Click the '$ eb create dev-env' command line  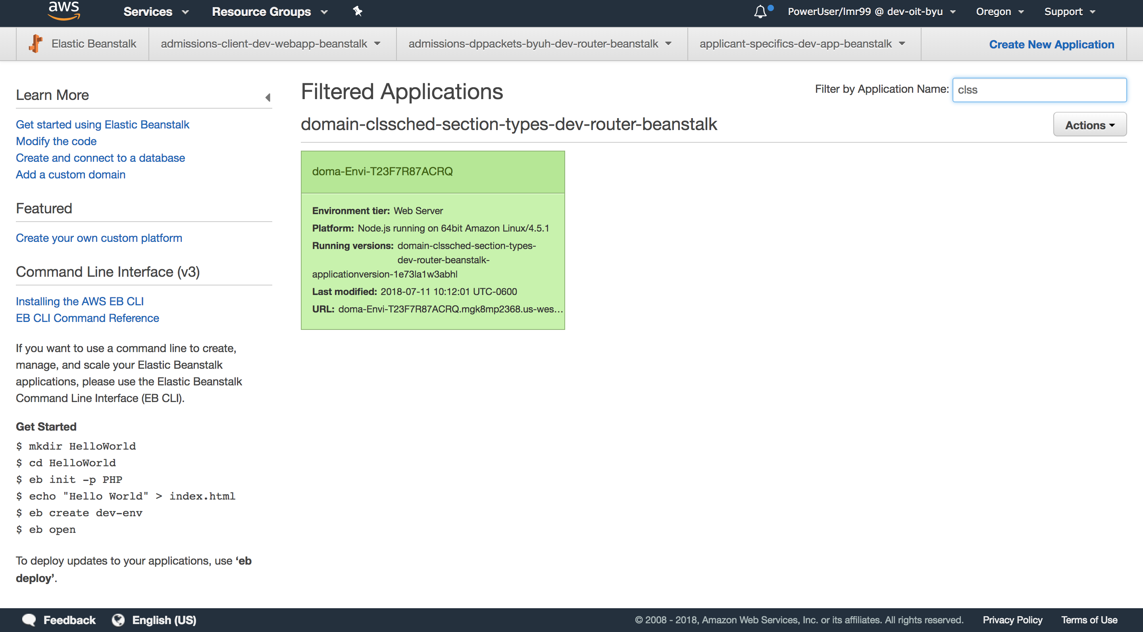[x=79, y=513]
